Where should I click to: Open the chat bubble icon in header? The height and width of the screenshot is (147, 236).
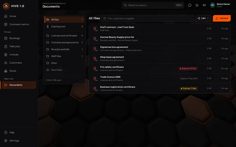coord(190,5)
